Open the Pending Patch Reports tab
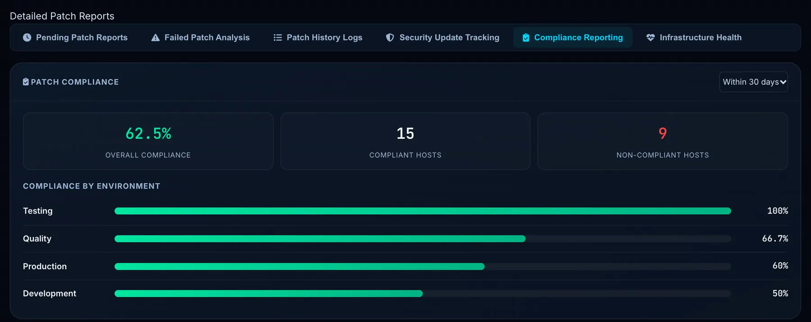Screen dimensions: 811x322 click(75, 37)
